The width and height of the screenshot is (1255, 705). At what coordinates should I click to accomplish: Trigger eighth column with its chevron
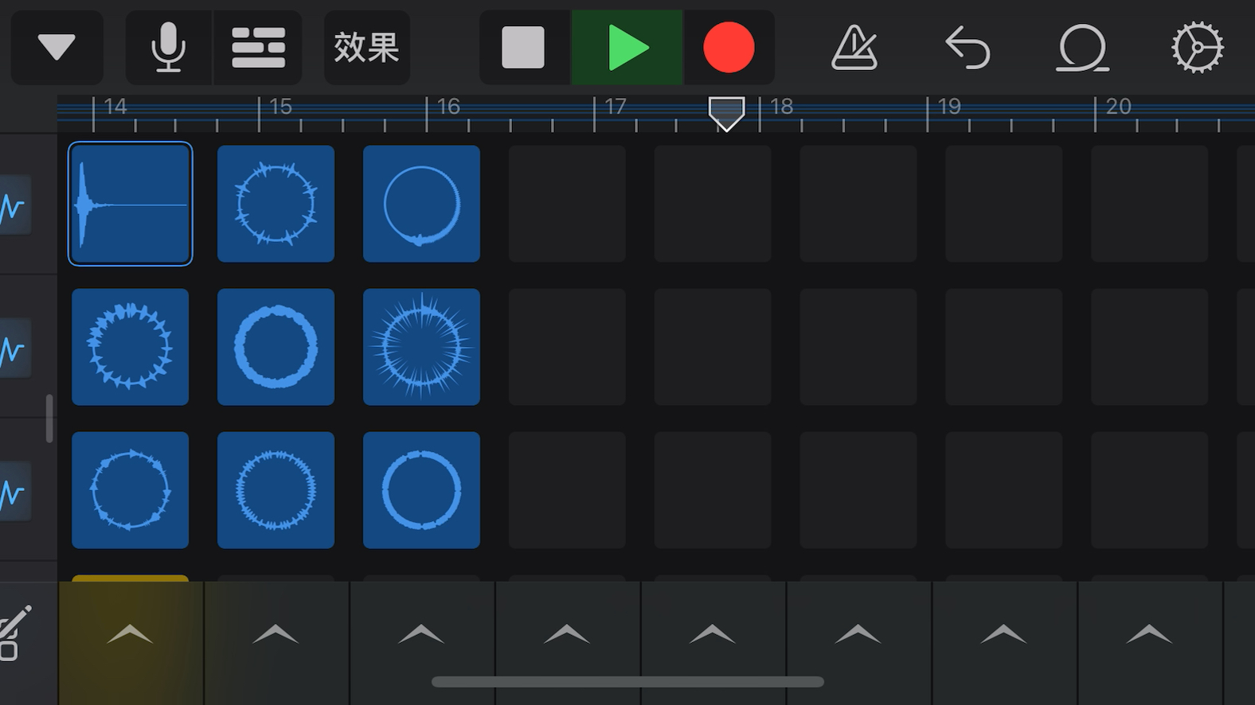point(1150,634)
